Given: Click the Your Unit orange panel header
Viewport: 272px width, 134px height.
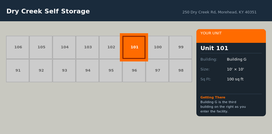Looking at the screenshot, I should pos(231,36).
